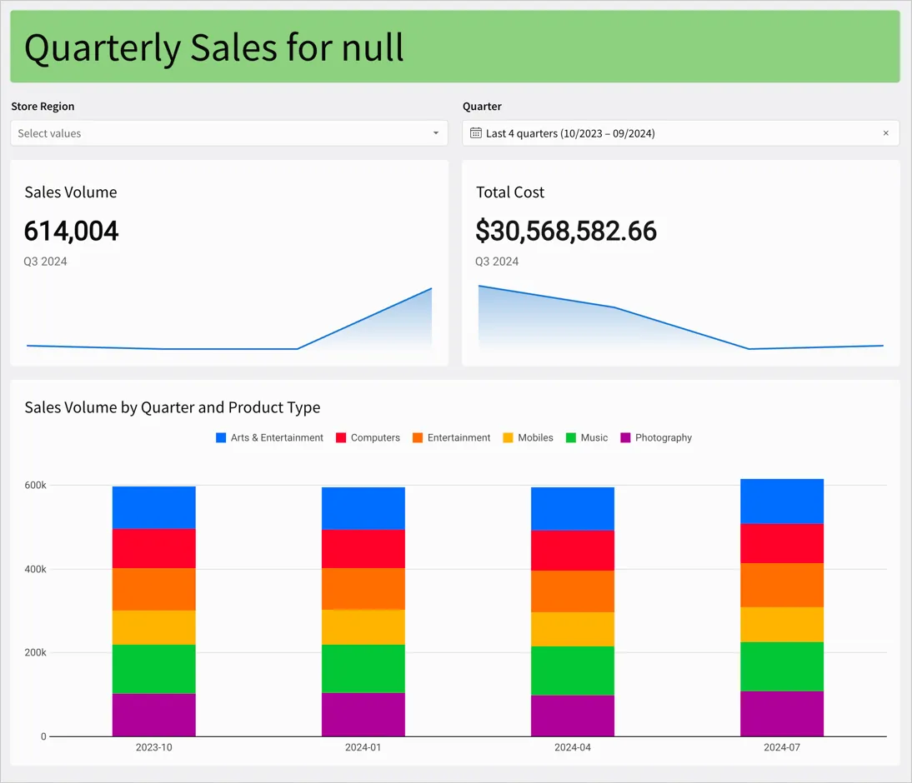Click the Store Region dropdown arrow
Image resolution: width=912 pixels, height=783 pixels.
point(436,133)
